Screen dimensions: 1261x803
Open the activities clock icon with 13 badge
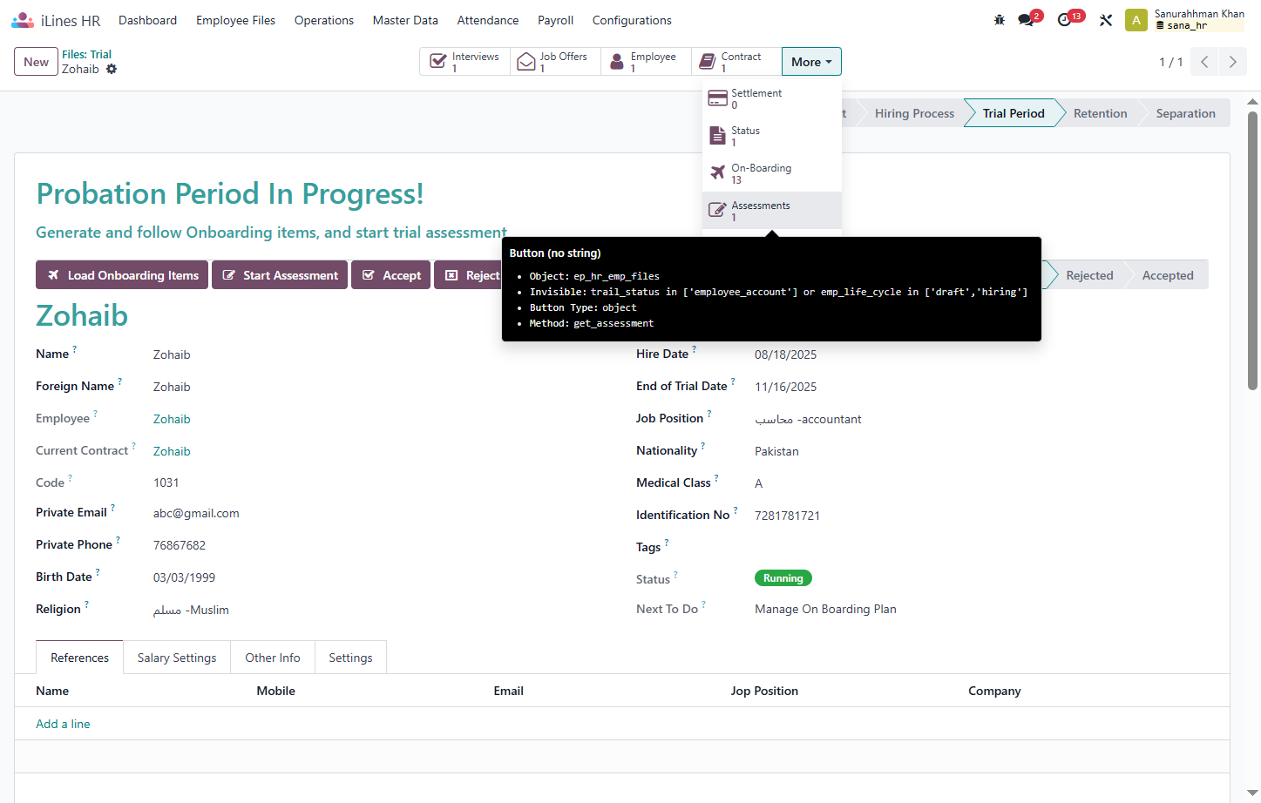1064,20
